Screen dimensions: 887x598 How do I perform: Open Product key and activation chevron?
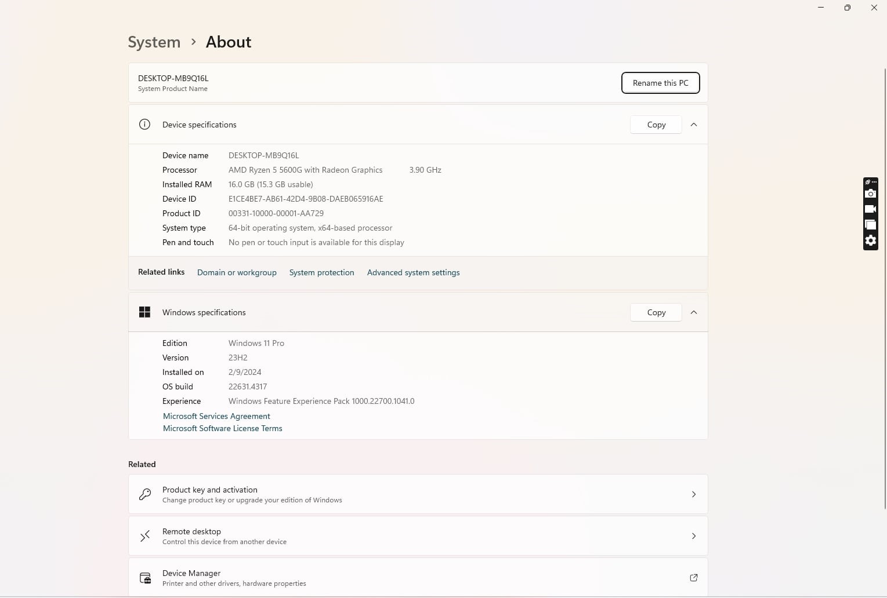pyautogui.click(x=693, y=494)
